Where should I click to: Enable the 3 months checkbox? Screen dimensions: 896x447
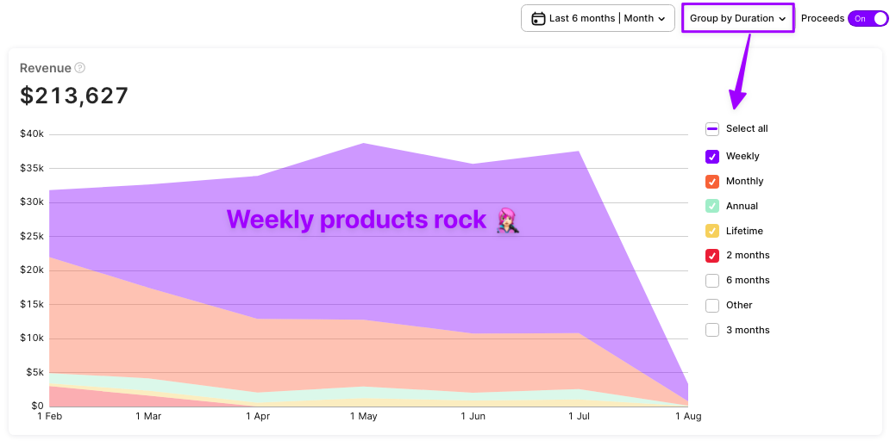tap(712, 330)
